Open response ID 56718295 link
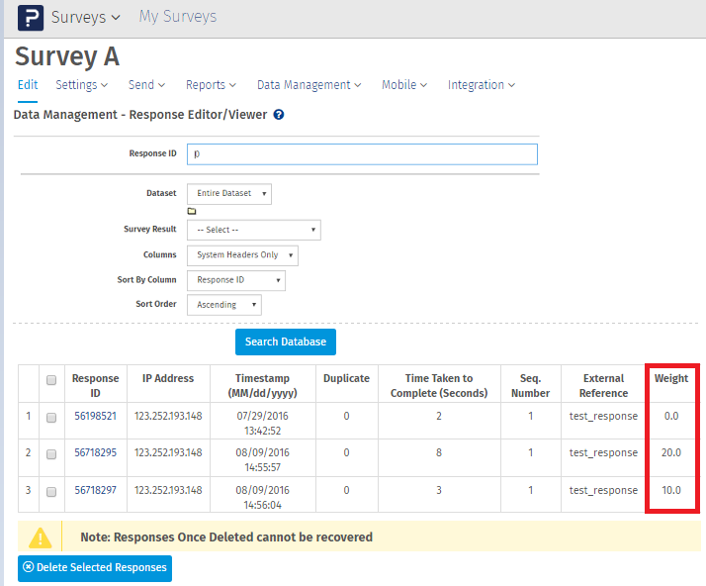 pyautogui.click(x=95, y=453)
